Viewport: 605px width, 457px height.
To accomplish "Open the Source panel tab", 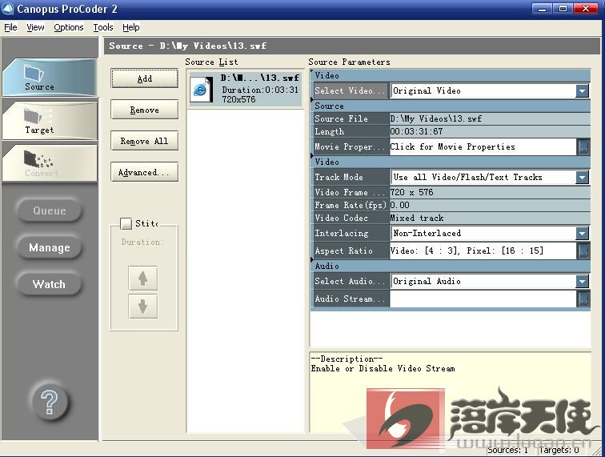I will click(50, 77).
